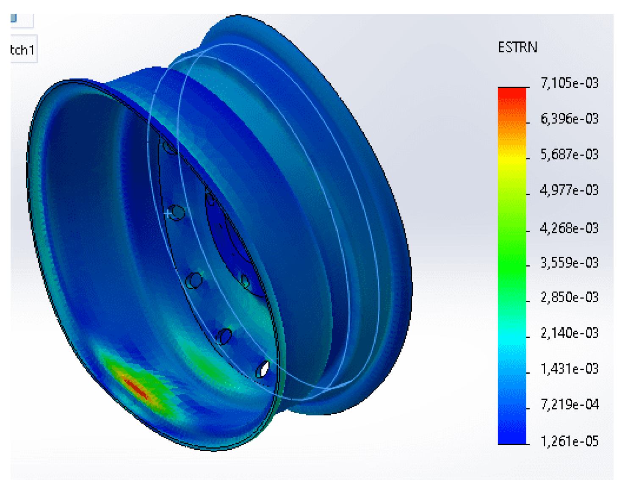Click the ESTRN legend title
The image size is (625, 495).
[x=517, y=47]
